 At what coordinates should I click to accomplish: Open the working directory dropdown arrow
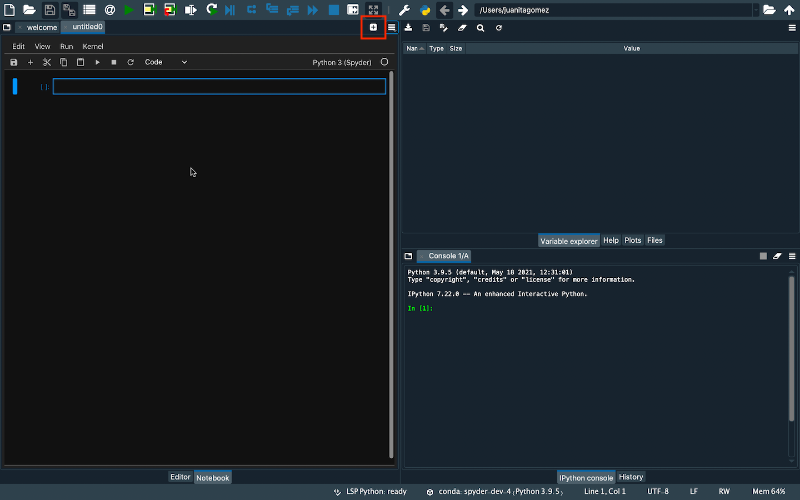coord(757,9)
